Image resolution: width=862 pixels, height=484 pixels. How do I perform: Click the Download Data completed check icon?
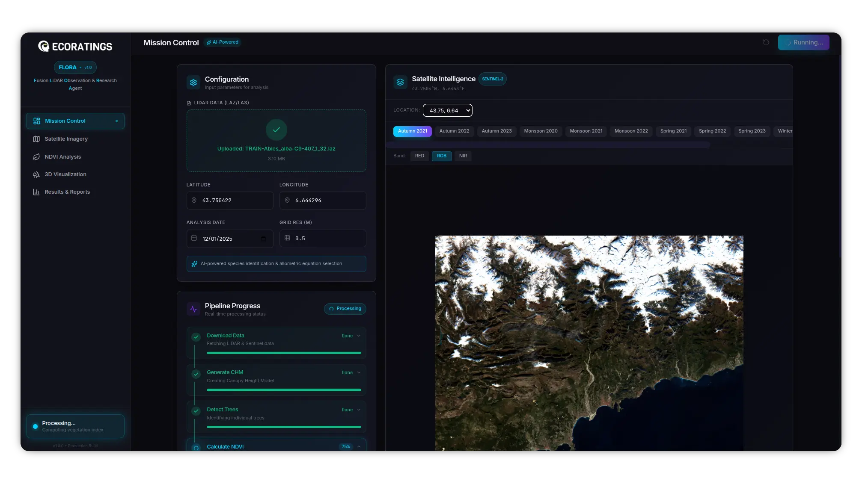pyautogui.click(x=196, y=337)
